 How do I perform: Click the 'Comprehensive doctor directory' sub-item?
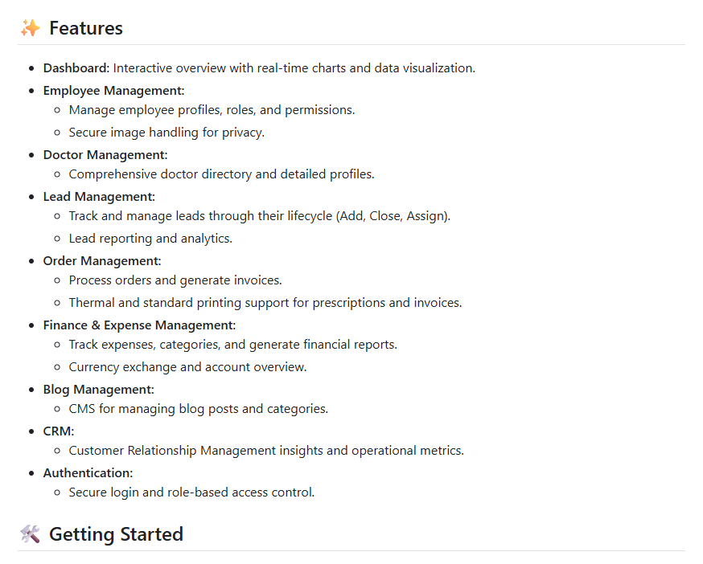click(x=221, y=174)
